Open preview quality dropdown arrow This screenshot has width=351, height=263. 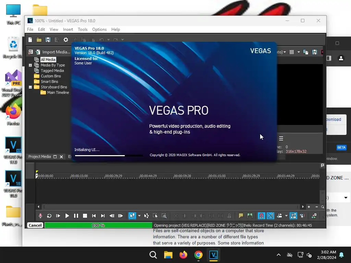[285, 52]
